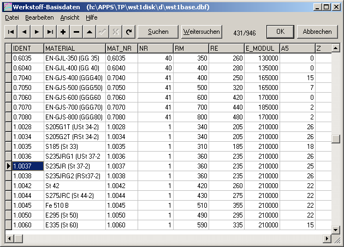
Task: Click the Weitersuchen button
Action: 201,32
